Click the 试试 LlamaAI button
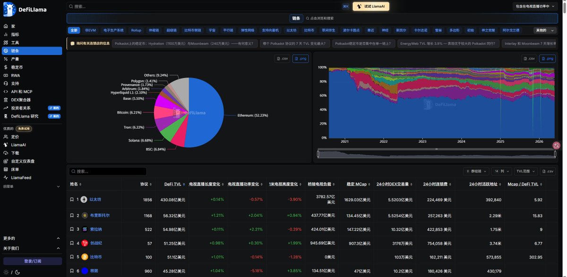Image resolution: width=567 pixels, height=277 pixels. pyautogui.click(x=371, y=7)
